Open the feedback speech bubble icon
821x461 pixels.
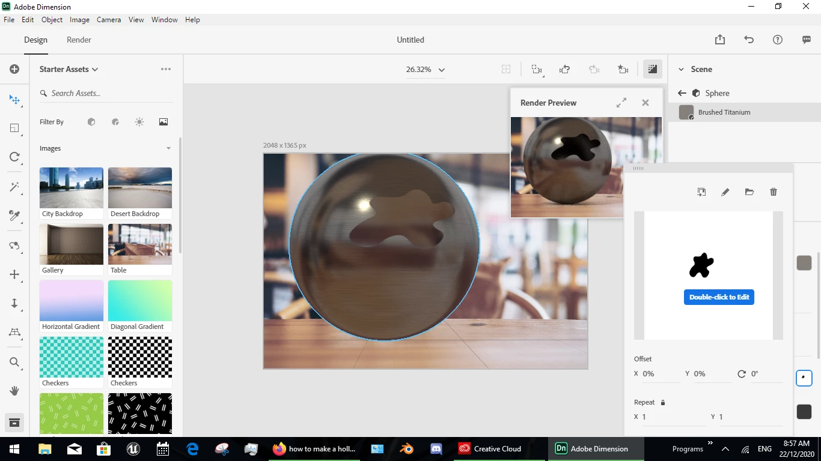point(807,40)
